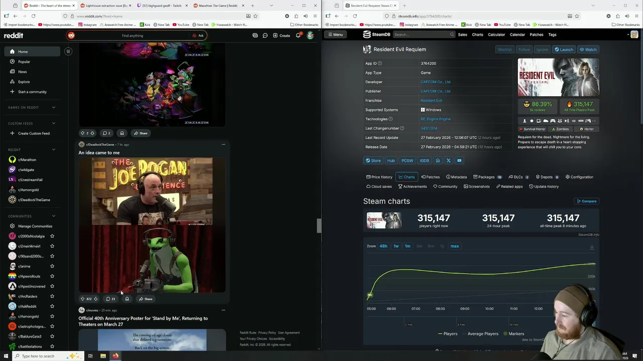Image resolution: width=643 pixels, height=361 pixels.
Task: Open CAPCOM Co., Ltd. developer link
Action: pyautogui.click(x=436, y=82)
